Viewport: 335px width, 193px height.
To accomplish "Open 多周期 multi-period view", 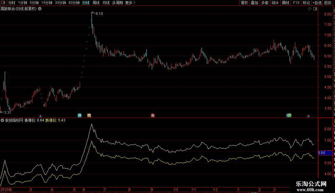I will coord(117,3).
